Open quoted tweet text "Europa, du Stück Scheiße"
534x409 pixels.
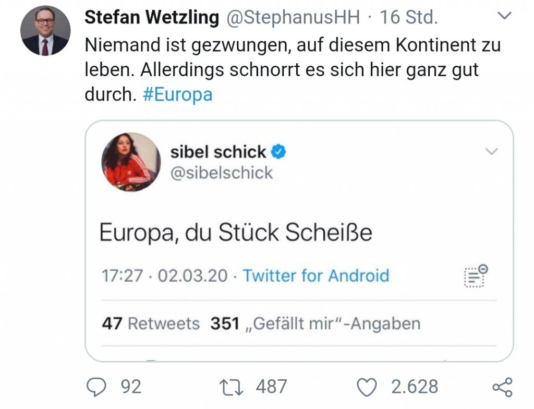pos(236,232)
